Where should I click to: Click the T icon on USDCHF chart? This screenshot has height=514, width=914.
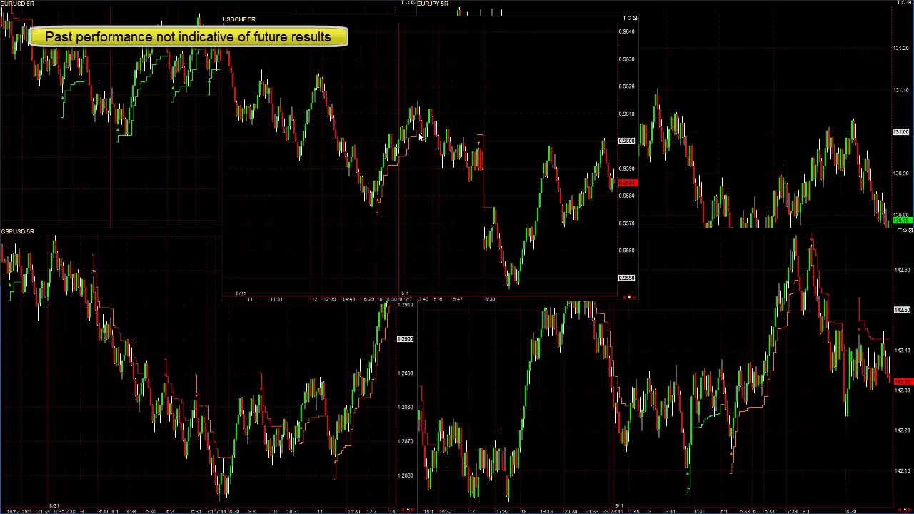point(624,18)
